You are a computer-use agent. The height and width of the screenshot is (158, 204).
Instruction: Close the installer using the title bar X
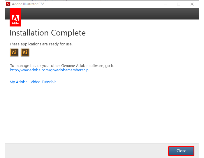click(192, 4)
